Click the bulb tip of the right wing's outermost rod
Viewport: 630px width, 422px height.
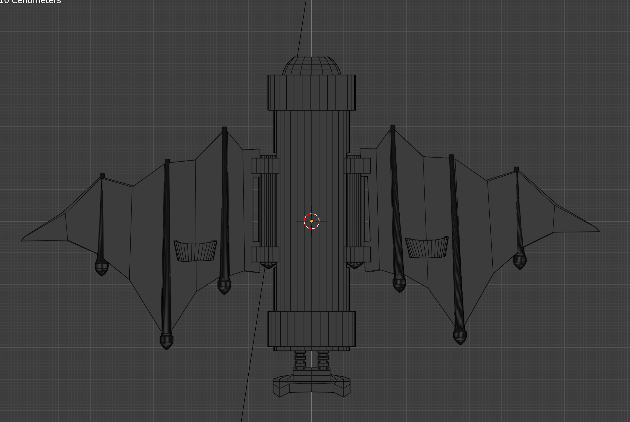[520, 262]
